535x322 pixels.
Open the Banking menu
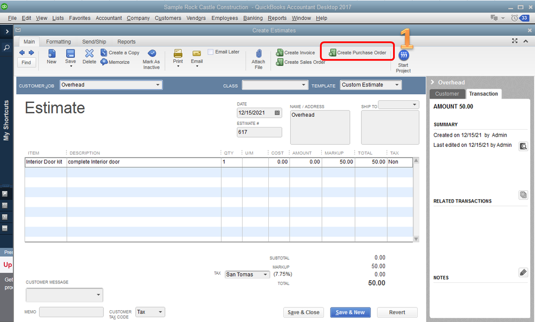pyautogui.click(x=253, y=18)
